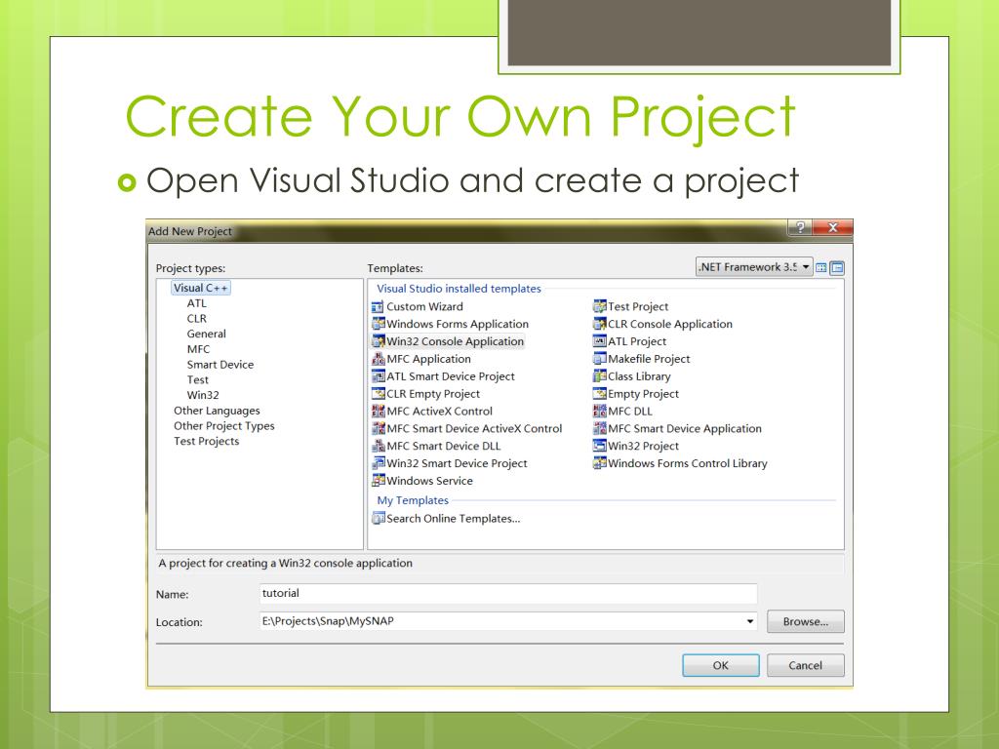Click the Windows Forms Application icon

[378, 324]
